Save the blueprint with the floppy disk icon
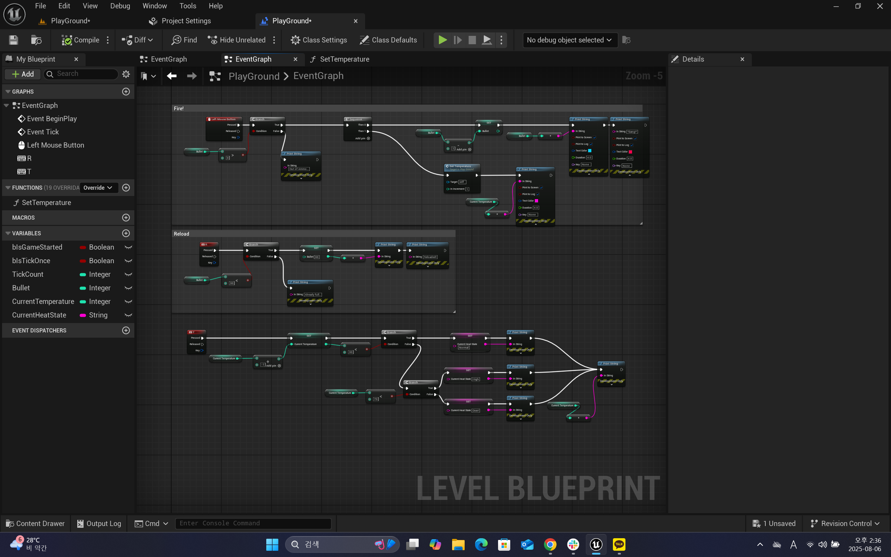 point(14,40)
